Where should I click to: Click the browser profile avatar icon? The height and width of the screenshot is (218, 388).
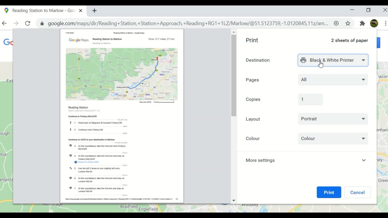pyautogui.click(x=374, y=23)
